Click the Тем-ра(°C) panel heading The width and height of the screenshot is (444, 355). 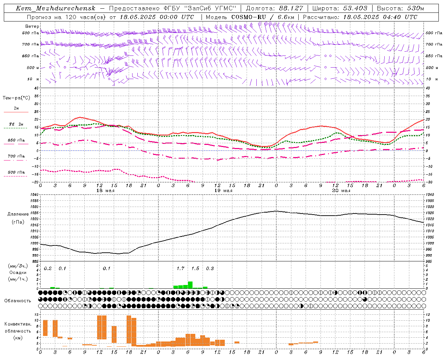[x=16, y=98]
